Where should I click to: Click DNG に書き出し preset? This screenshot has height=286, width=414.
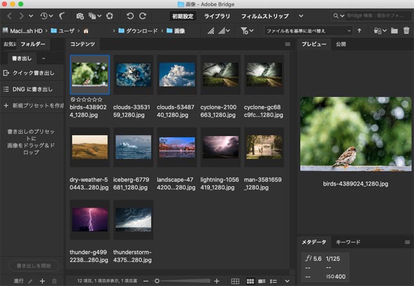pyautogui.click(x=32, y=89)
